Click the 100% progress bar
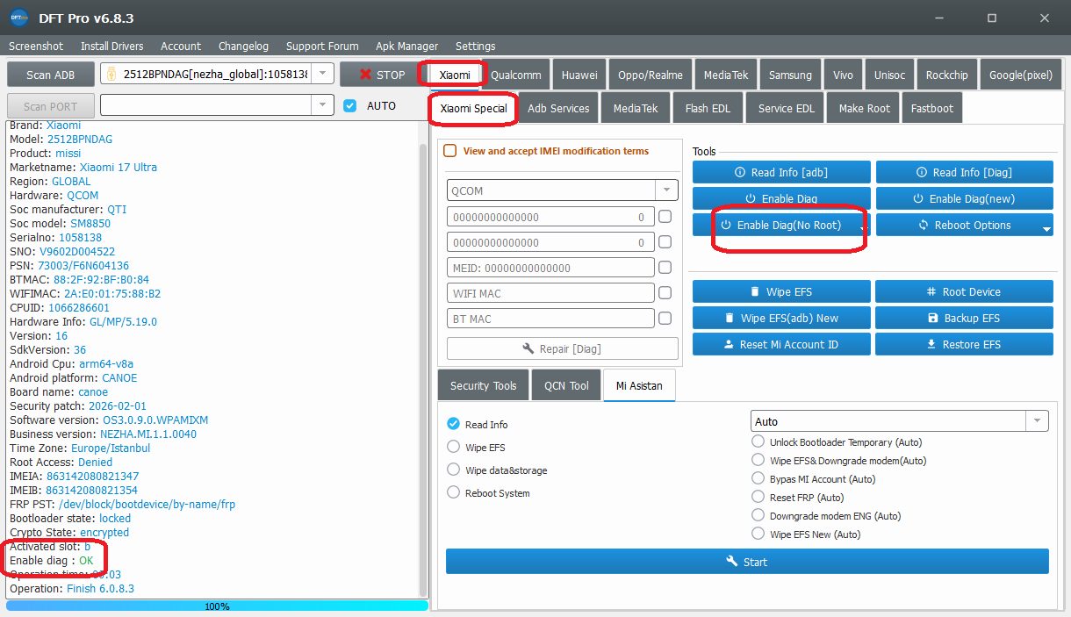This screenshot has height=617, width=1071. pyautogui.click(x=217, y=606)
